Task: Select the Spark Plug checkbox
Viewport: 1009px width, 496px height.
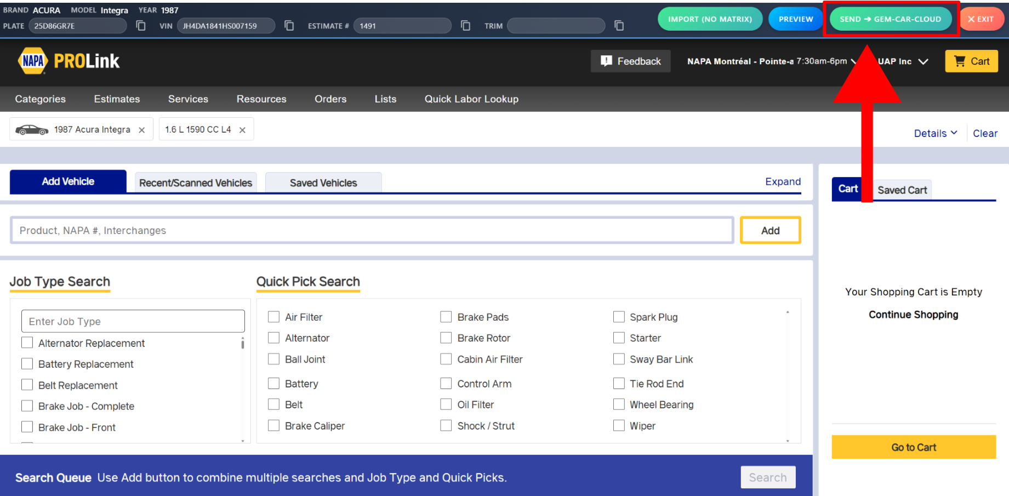Action: point(619,317)
